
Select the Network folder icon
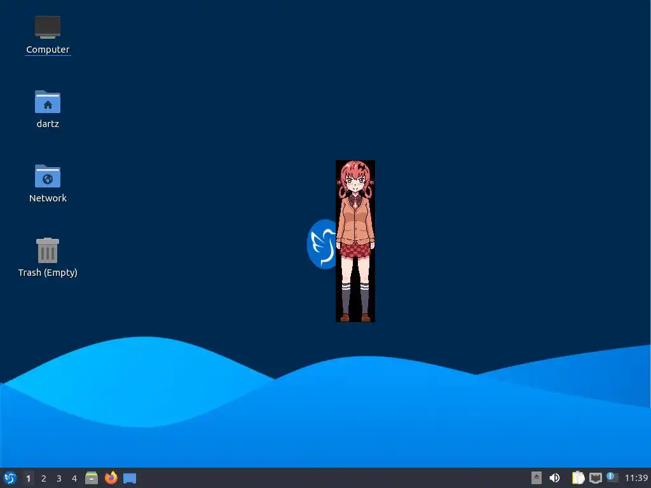[48, 176]
